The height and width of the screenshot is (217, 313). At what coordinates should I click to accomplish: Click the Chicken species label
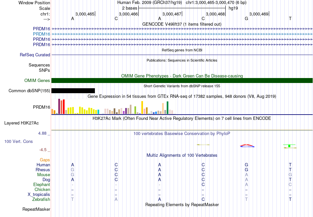[x=42, y=189]
